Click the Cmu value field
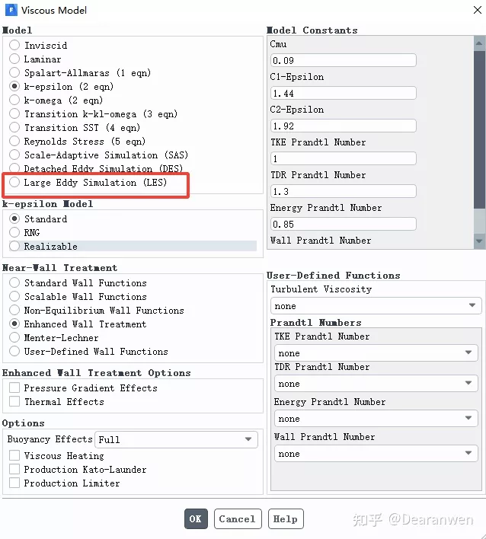Viewport: 486px width, 539px height. click(x=344, y=60)
